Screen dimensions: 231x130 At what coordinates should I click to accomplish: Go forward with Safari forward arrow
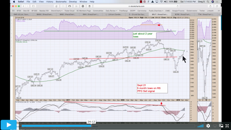(27, 6)
